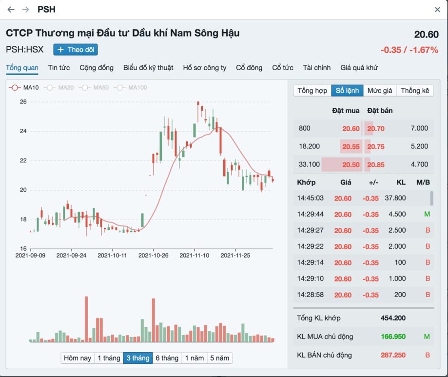Select the Tổng hợp panel tab
Viewport: 448px width, 377px height.
[x=312, y=91]
